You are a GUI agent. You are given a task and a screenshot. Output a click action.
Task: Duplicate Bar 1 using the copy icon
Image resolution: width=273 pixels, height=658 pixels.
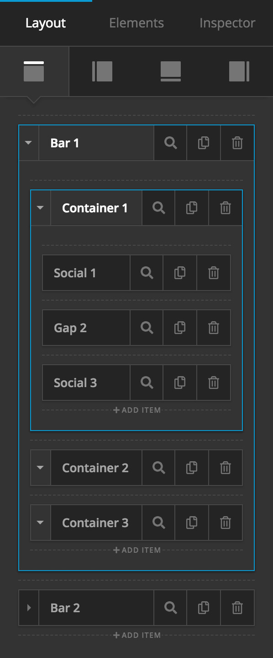204,143
